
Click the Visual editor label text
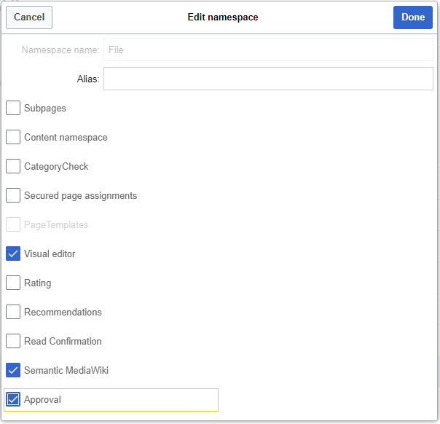pos(50,254)
